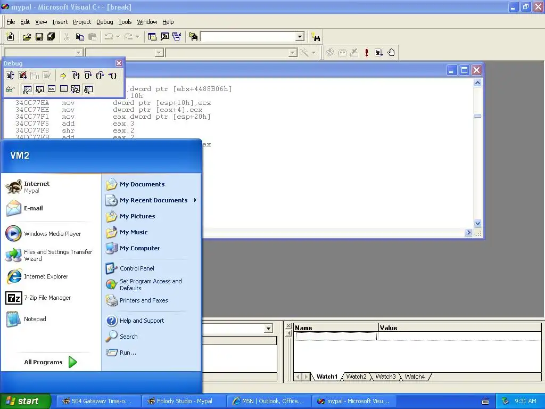Viewport: 545px width, 409px height.
Task: Click the New Text File toolbar icon
Action: coord(11,37)
